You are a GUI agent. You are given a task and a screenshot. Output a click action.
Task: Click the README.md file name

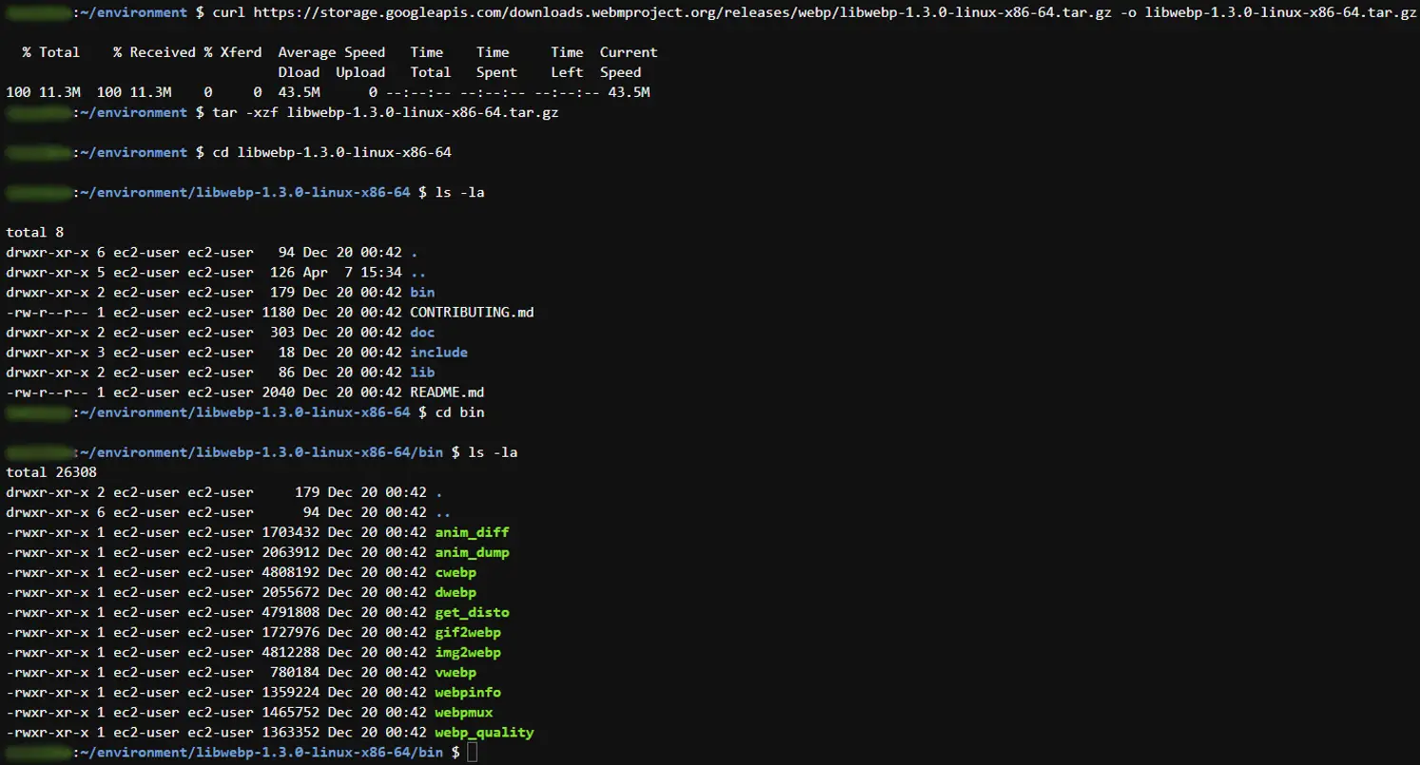[x=447, y=392]
